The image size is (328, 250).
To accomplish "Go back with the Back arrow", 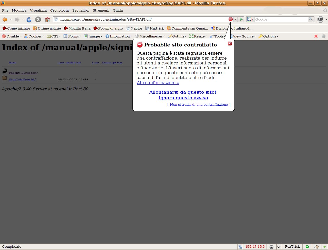I will click(5, 20).
